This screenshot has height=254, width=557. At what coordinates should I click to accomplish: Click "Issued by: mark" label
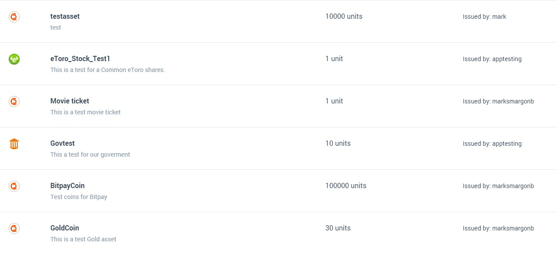[484, 17]
